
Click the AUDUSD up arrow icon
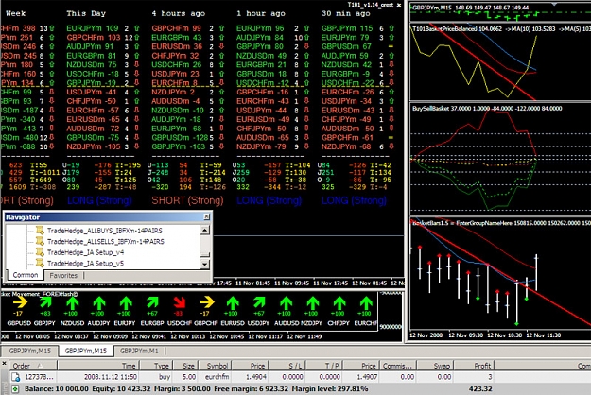tap(287, 303)
